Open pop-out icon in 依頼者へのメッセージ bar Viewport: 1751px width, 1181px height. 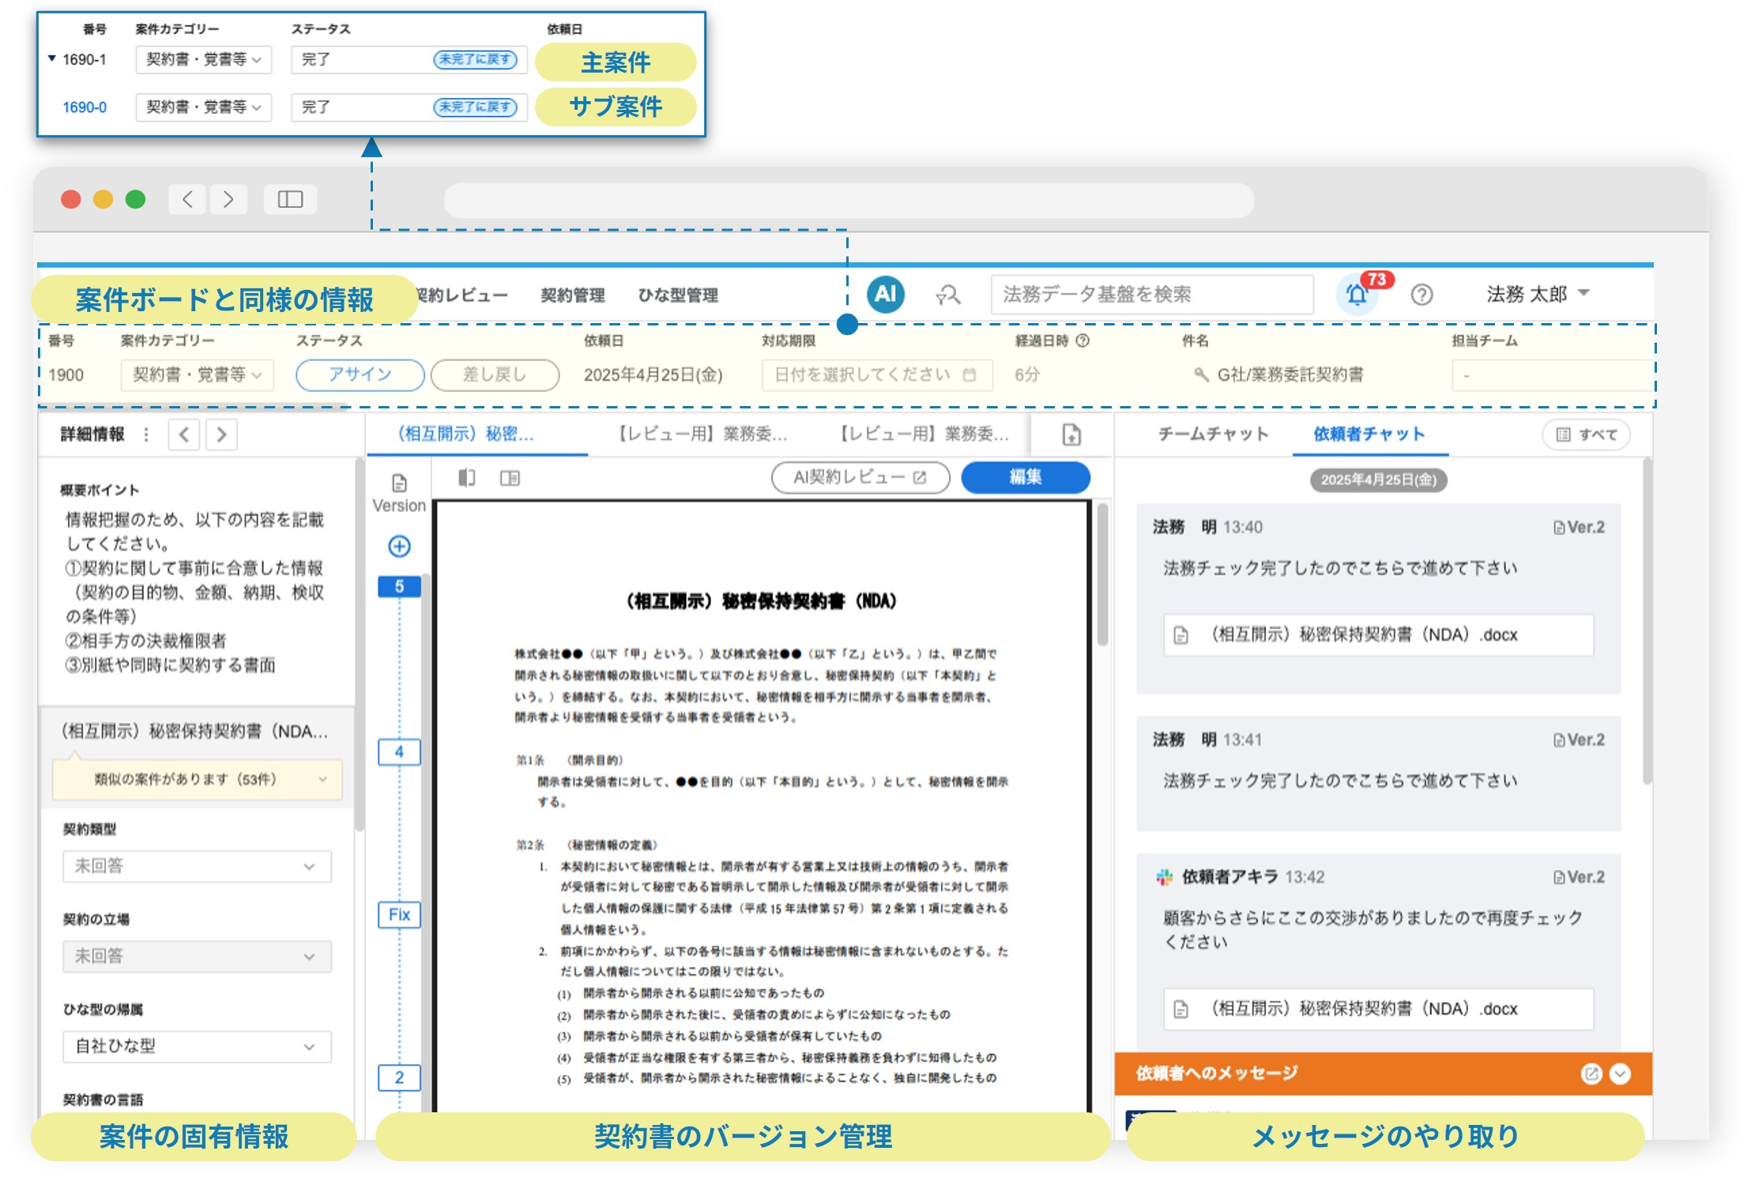[x=1591, y=1074]
